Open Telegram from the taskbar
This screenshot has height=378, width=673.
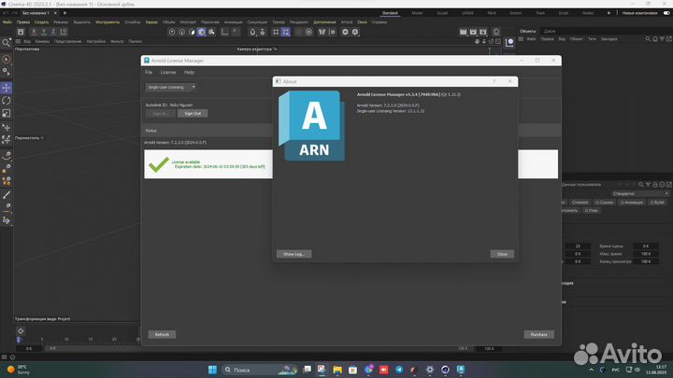399,370
